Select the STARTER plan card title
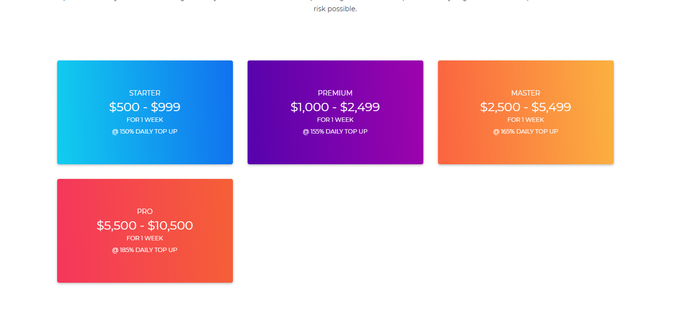Image resolution: width=689 pixels, height=311 pixels. [145, 93]
